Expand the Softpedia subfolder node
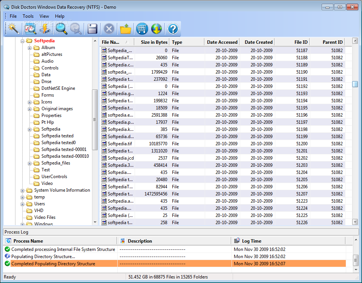The width and height of the screenshot is (362, 283). (x=29, y=129)
